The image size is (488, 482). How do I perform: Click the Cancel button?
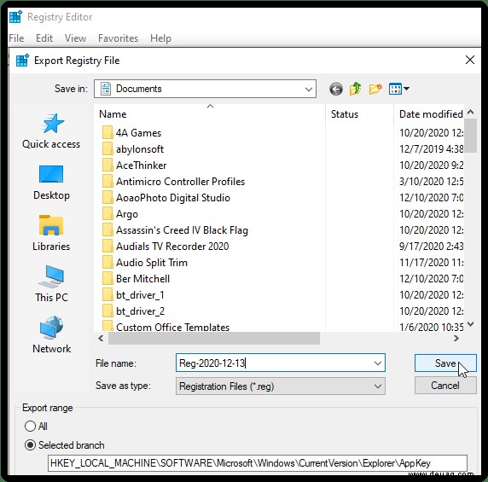click(445, 386)
